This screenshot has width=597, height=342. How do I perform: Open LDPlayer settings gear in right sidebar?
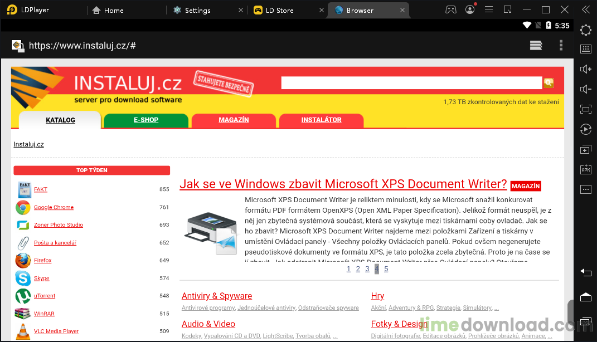click(x=586, y=30)
